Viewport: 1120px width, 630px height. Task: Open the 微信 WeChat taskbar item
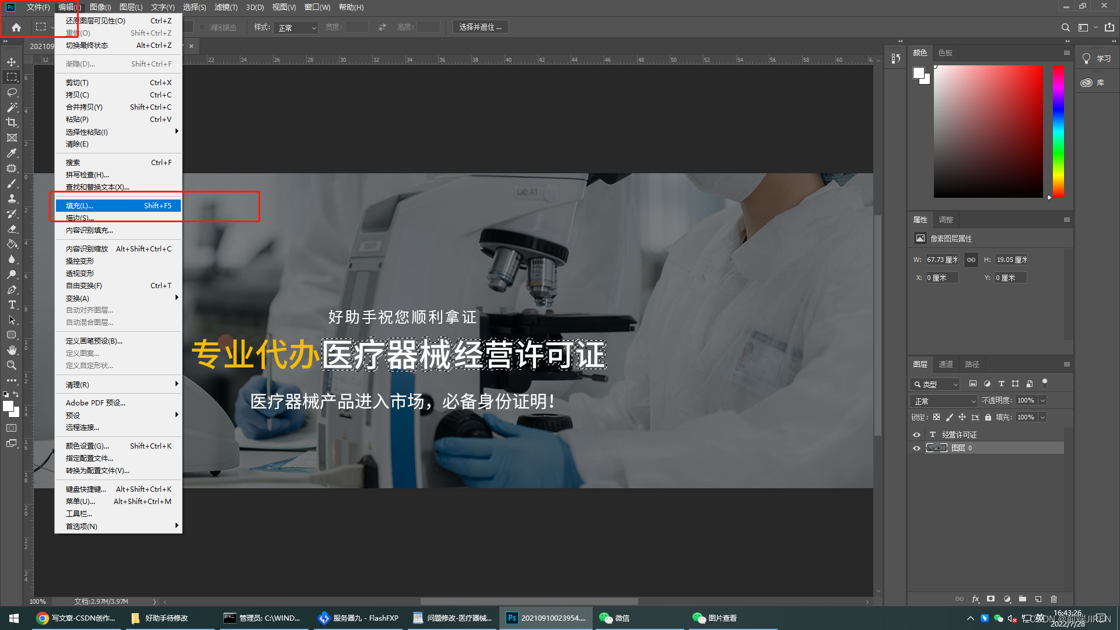615,618
